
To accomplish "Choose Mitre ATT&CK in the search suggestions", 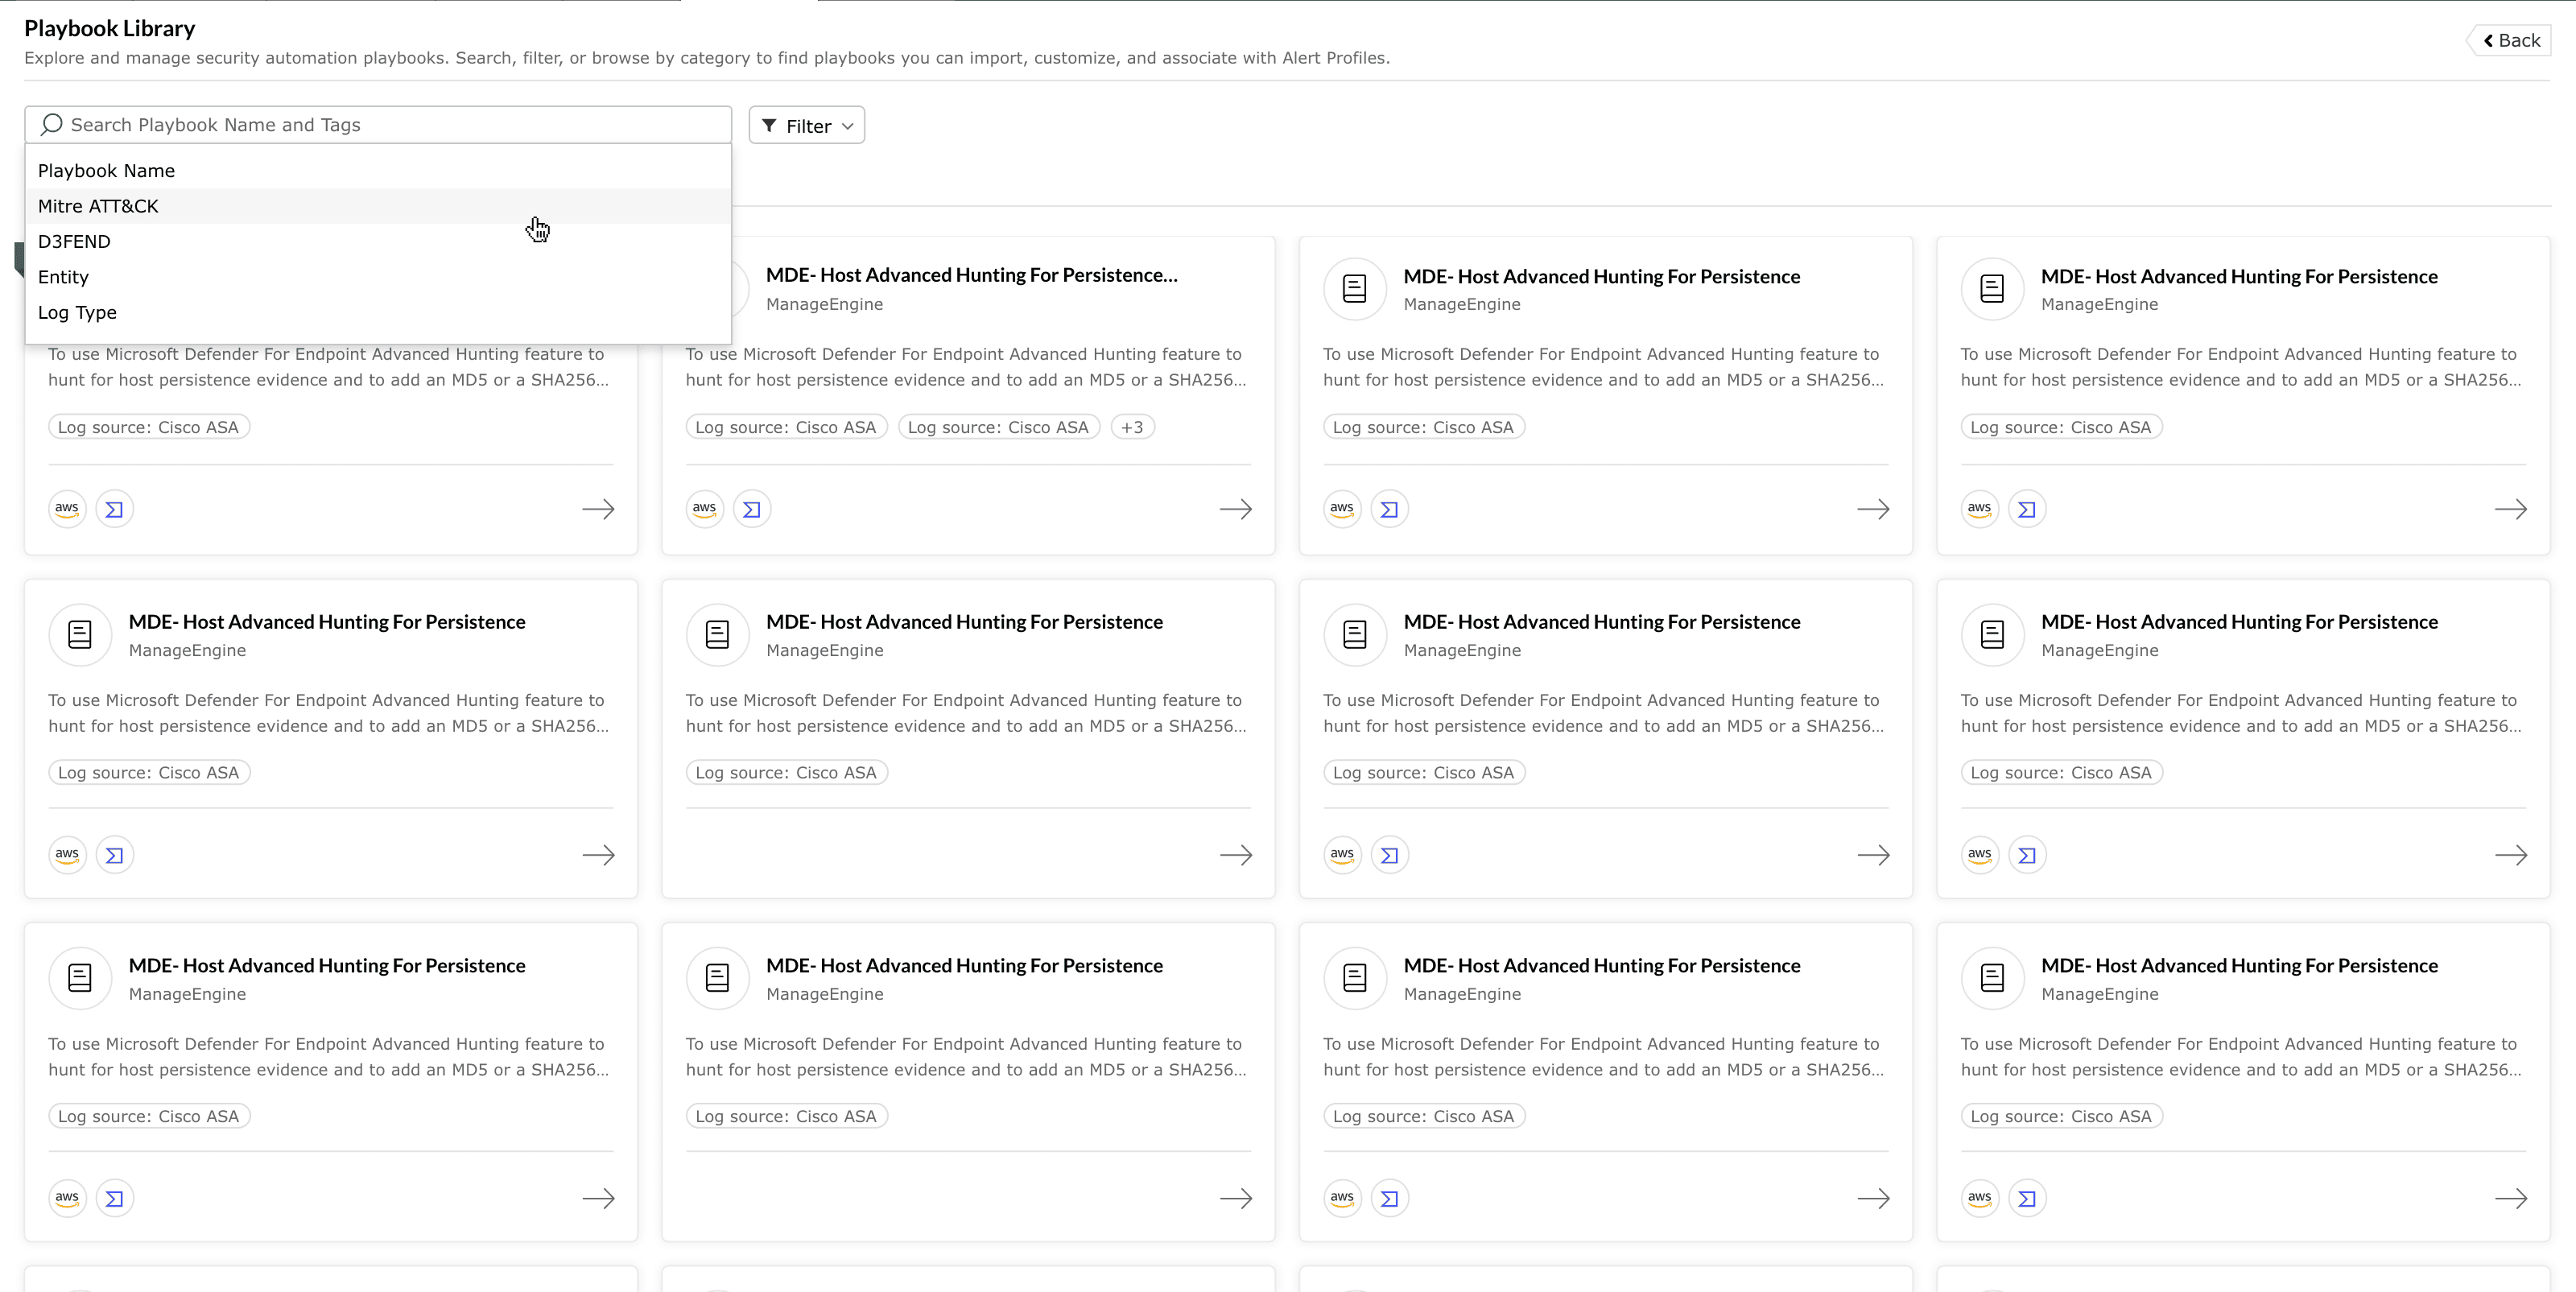I will tap(378, 206).
